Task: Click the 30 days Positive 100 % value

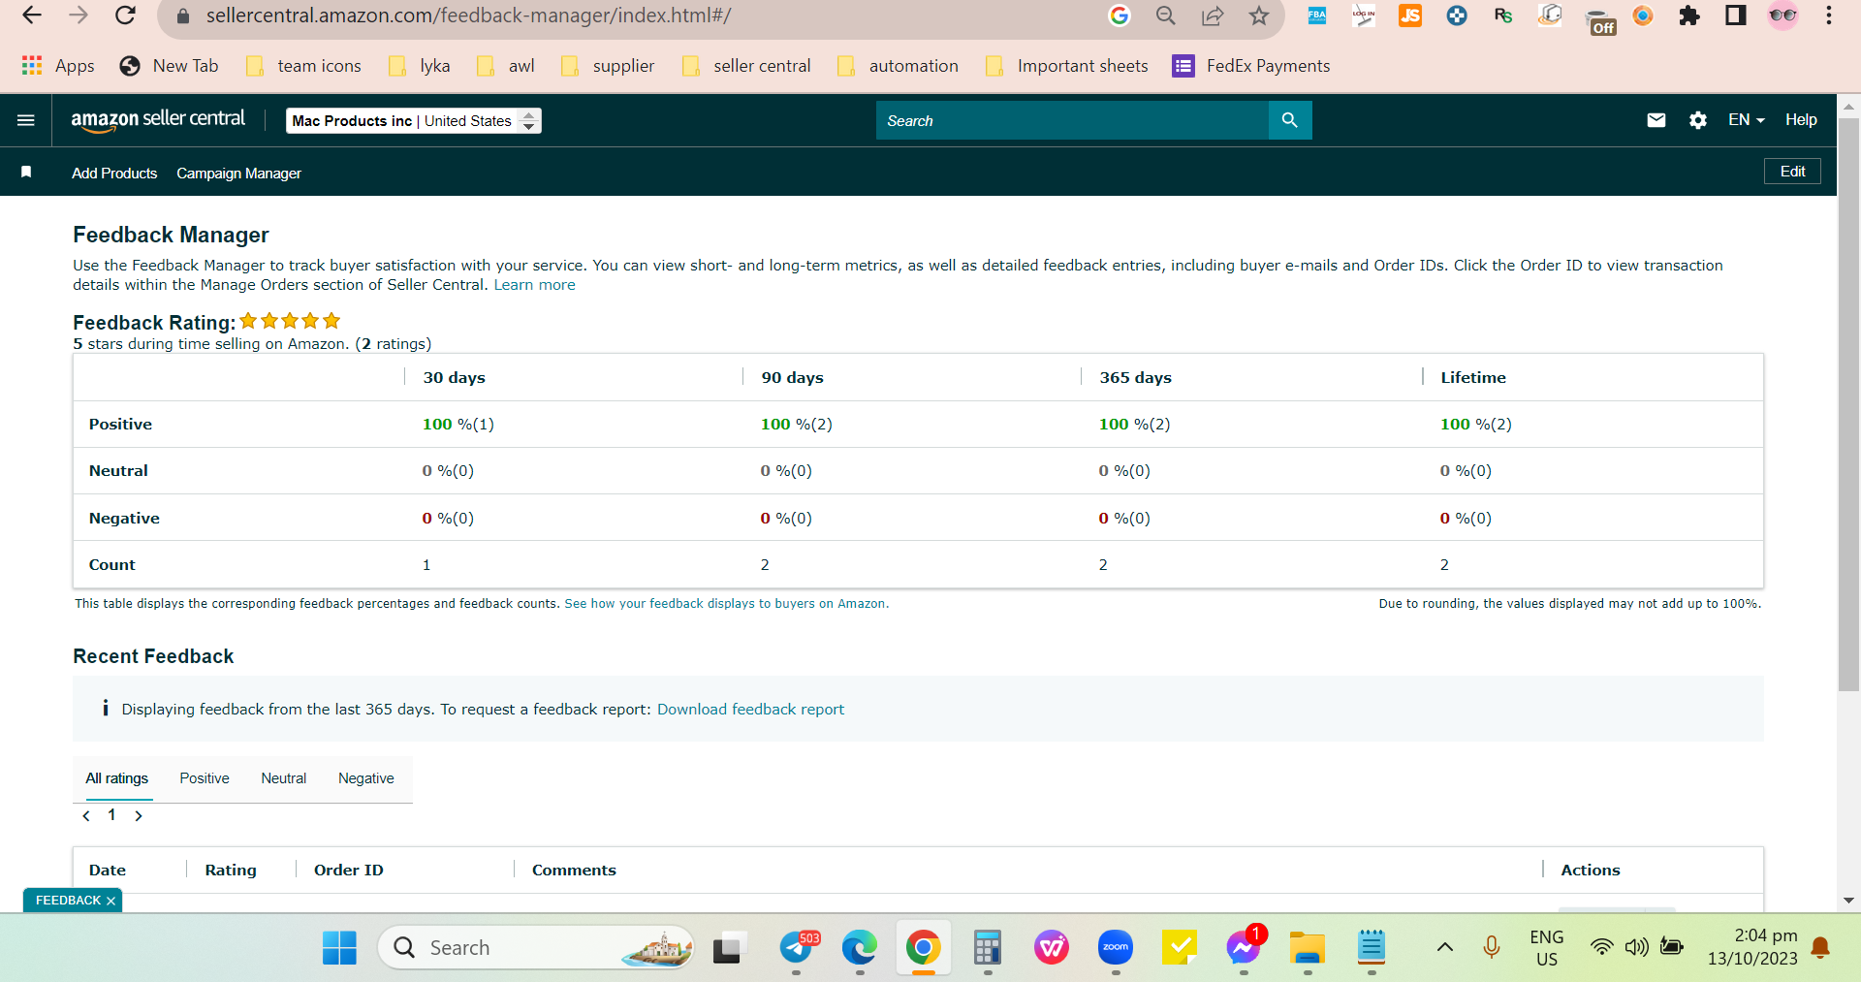Action: [x=458, y=424]
